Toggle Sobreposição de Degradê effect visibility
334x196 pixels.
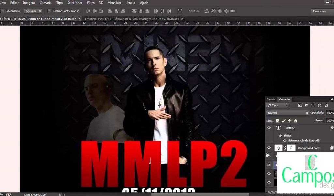click(285, 141)
